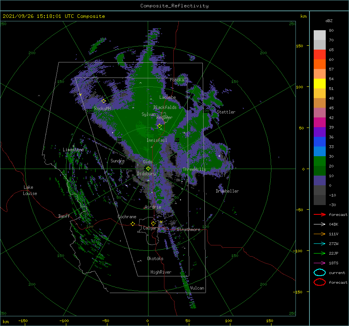Click the -100 tick on the bottom km axis
This screenshot has width=349, height=326.
(64, 321)
